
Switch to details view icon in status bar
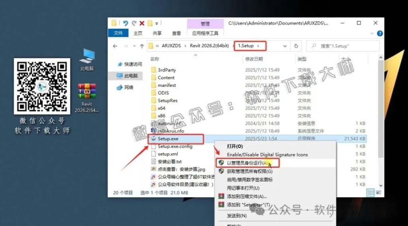point(370,193)
